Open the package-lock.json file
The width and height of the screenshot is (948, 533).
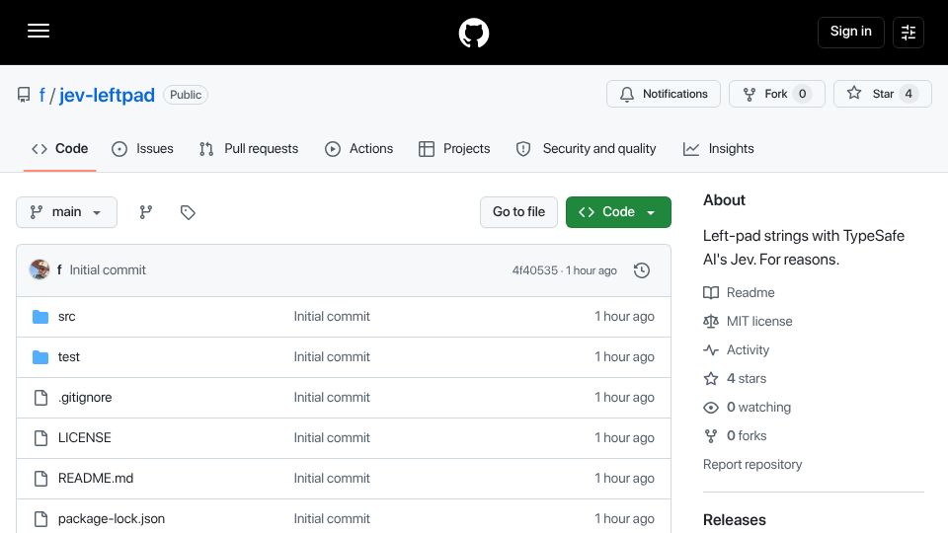[112, 519]
